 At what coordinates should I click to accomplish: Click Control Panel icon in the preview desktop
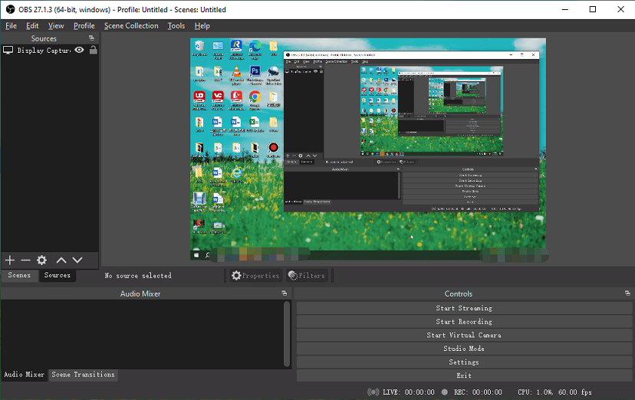(218, 50)
